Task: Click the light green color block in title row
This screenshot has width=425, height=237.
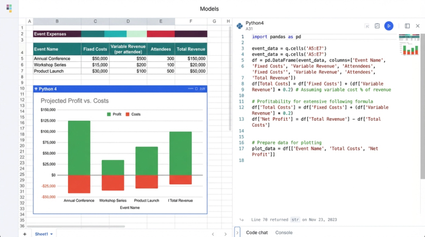Action: [x=137, y=34]
